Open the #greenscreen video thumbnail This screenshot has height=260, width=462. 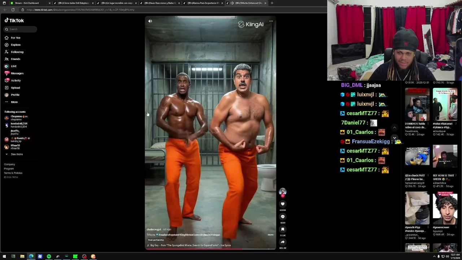pyautogui.click(x=445, y=208)
